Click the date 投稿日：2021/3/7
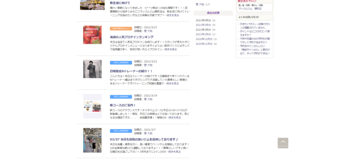 tap(145, 130)
